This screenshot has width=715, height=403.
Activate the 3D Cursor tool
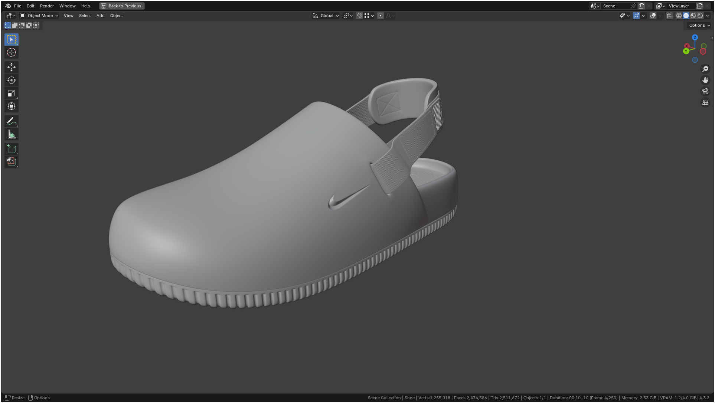12,52
